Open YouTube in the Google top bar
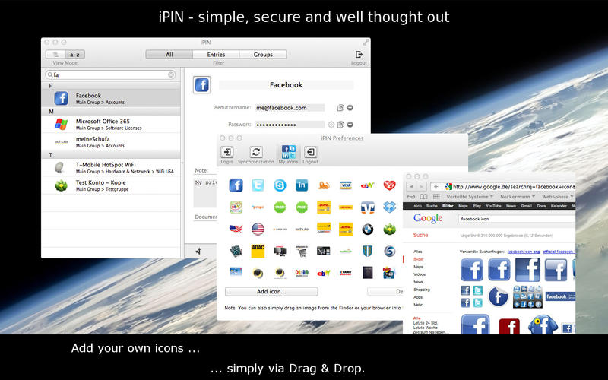 [x=493, y=206]
